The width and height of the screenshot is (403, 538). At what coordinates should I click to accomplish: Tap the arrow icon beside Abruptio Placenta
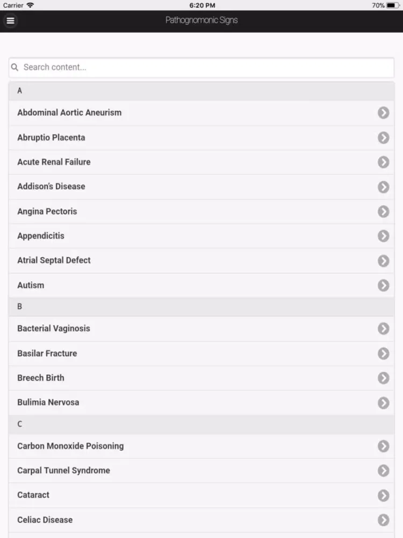click(x=383, y=138)
